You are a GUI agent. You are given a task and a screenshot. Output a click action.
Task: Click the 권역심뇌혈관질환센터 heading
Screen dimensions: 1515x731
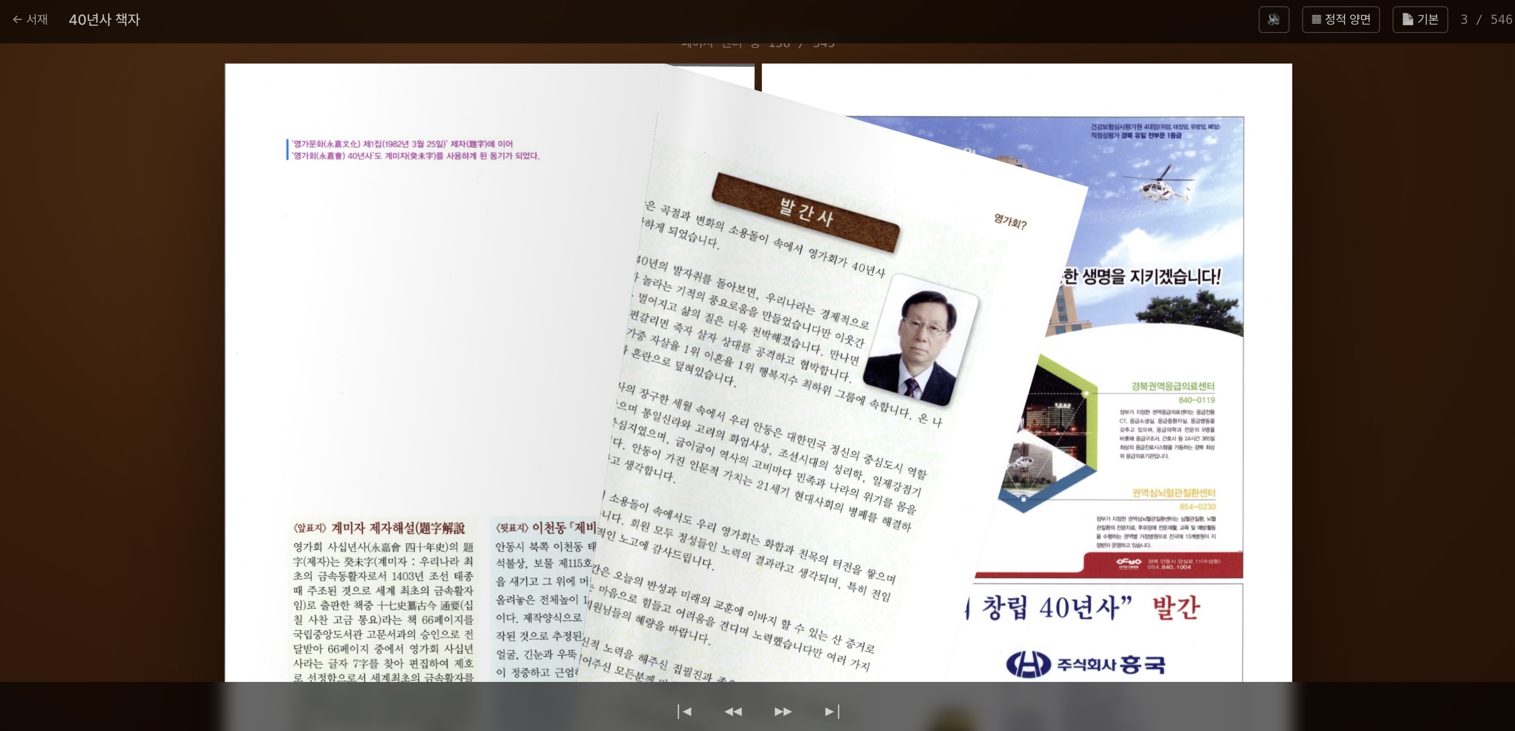click(1174, 492)
